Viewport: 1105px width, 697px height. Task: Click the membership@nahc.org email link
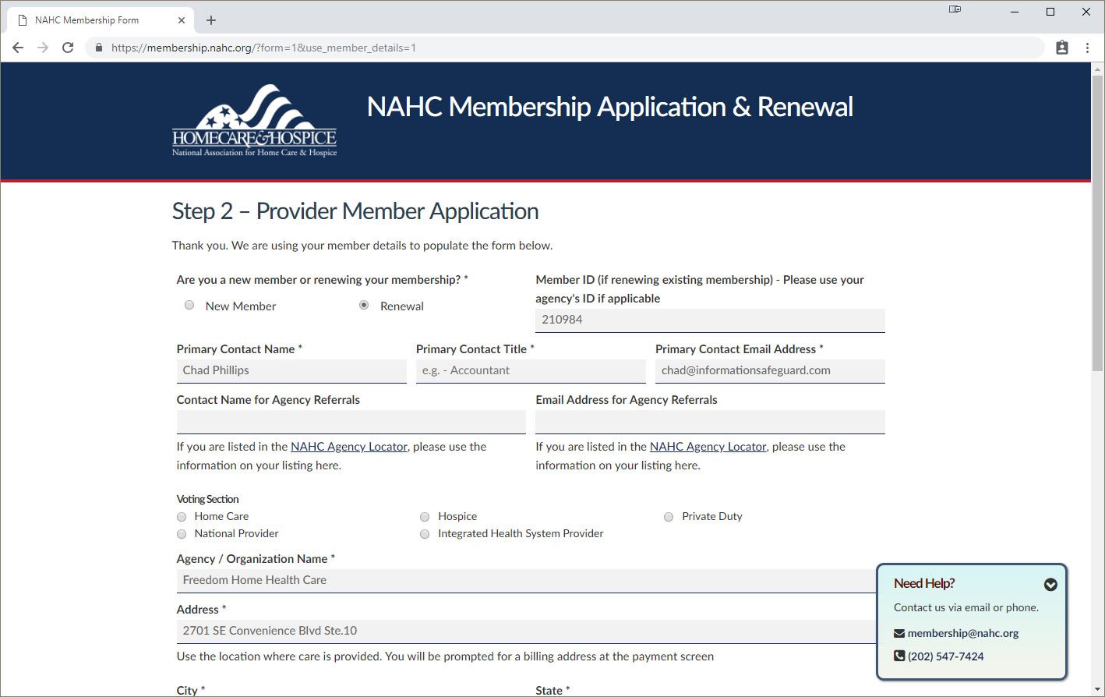[x=962, y=633]
